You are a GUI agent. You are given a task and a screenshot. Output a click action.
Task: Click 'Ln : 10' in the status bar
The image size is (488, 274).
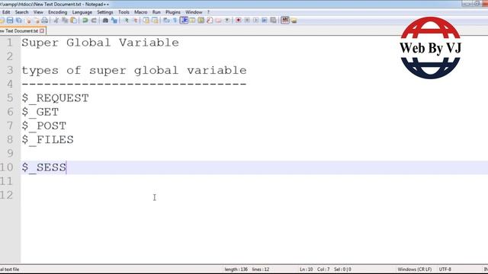tap(307, 269)
